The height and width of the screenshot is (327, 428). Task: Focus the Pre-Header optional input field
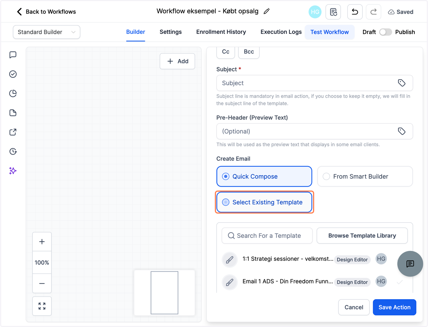pos(315,131)
